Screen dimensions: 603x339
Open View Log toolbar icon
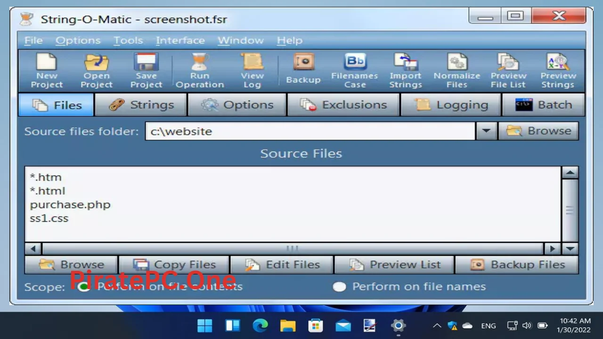[252, 71]
